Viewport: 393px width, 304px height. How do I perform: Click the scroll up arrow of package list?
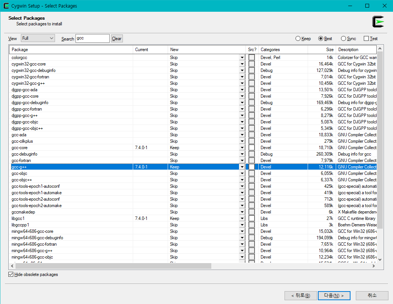click(x=380, y=48)
